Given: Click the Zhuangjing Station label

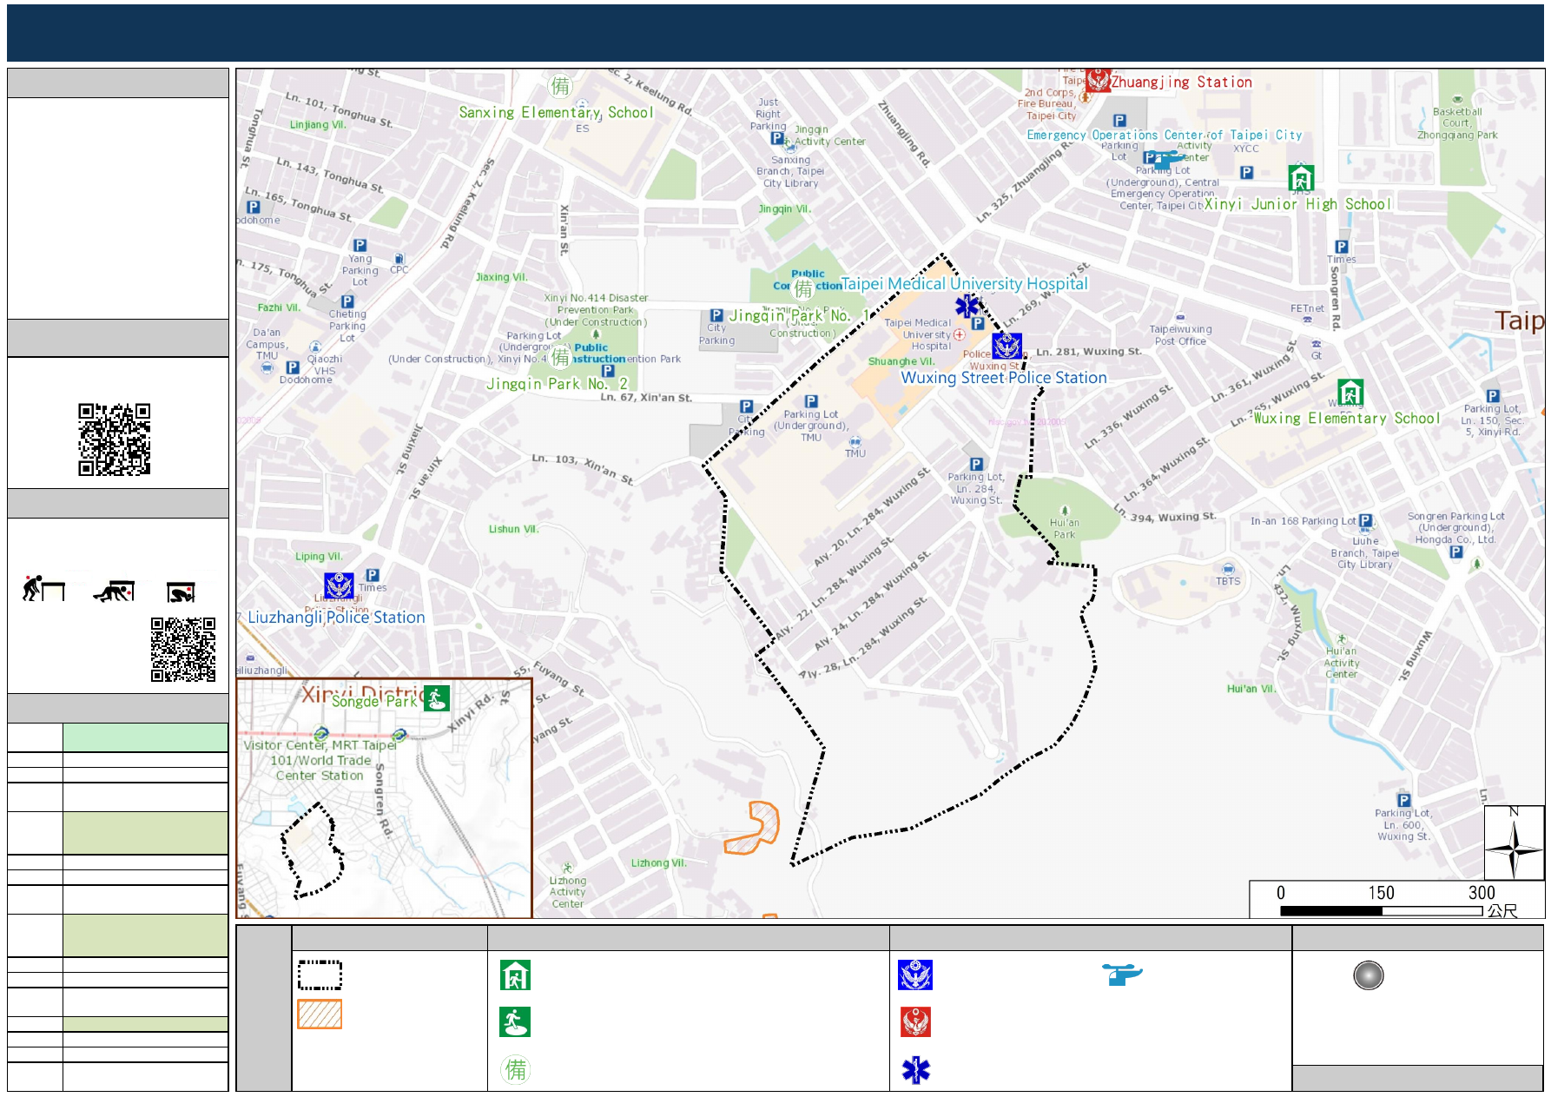Looking at the screenshot, I should 1181,82.
